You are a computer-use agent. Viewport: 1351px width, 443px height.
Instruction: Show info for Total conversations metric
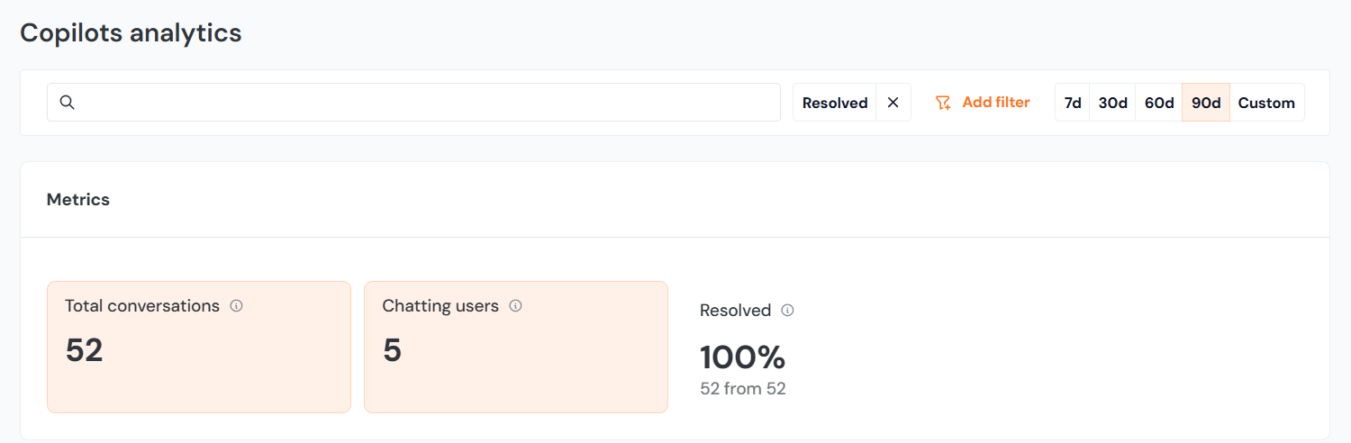(237, 306)
